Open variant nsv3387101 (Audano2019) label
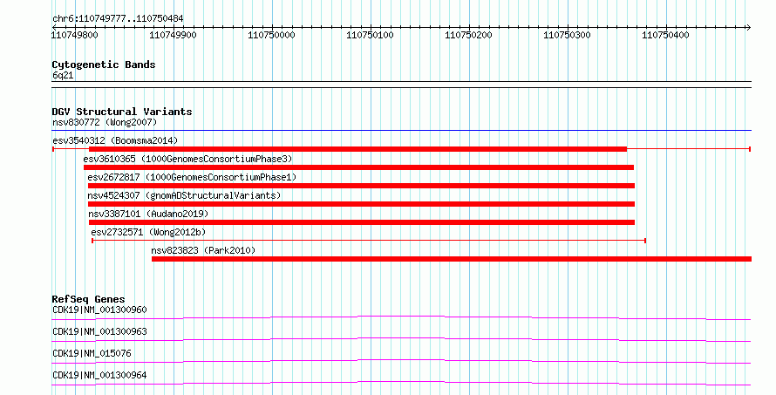Viewport: 776px width, 395px height. (x=148, y=214)
